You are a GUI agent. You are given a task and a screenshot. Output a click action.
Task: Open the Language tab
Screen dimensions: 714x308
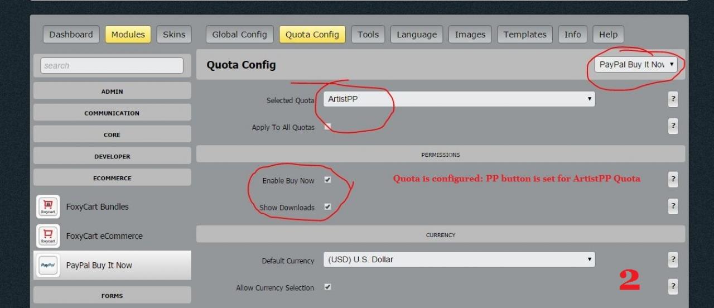tap(417, 35)
